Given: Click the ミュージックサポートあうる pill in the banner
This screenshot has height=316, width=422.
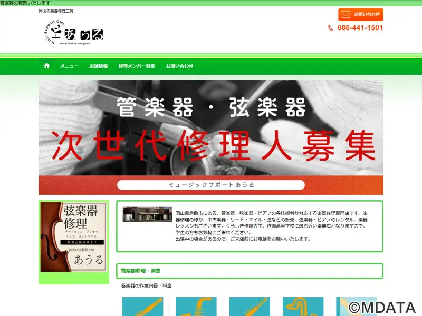Looking at the screenshot, I should (x=211, y=185).
